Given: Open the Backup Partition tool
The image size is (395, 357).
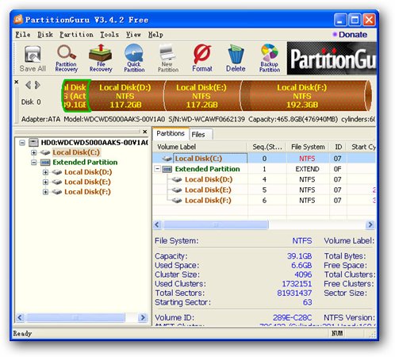Looking at the screenshot, I should [x=270, y=59].
